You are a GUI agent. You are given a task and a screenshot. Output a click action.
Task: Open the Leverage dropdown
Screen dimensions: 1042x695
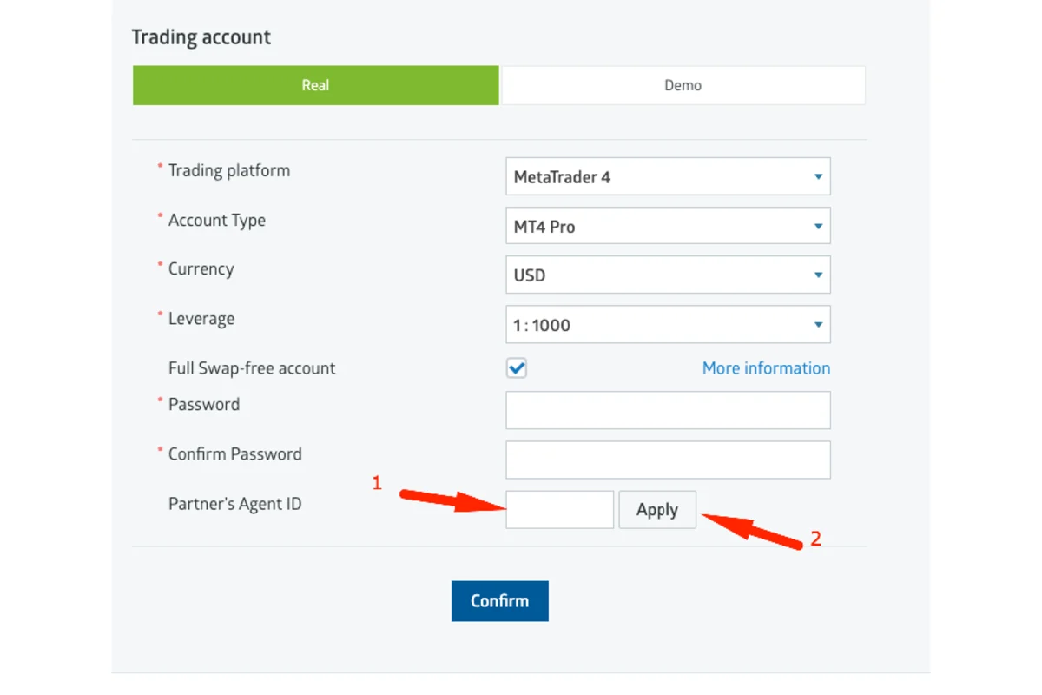coord(668,325)
